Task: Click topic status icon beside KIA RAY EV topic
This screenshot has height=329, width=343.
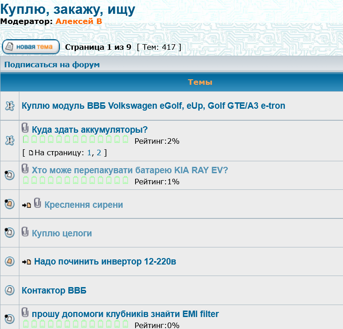Action: (x=9, y=175)
